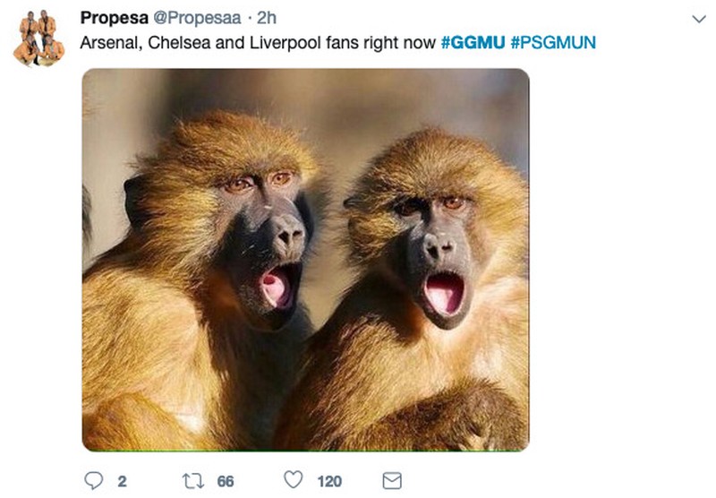Like the tweet with heart icon
Screen dimensions: 716x498
293,481
